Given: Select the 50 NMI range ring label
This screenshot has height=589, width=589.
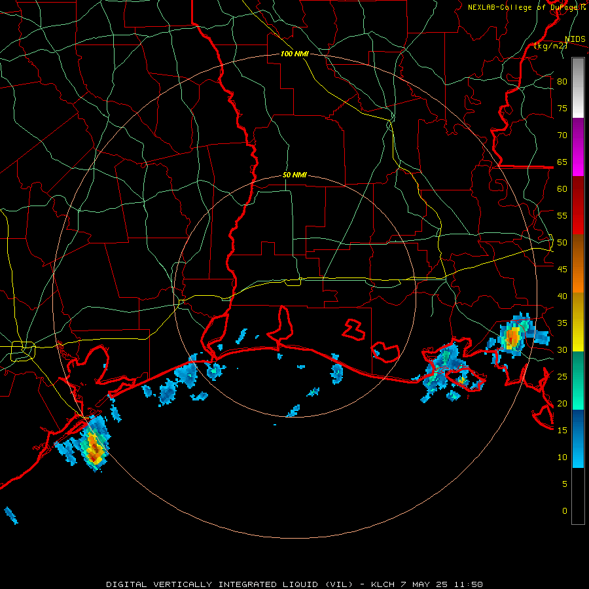Looking at the screenshot, I should (x=294, y=175).
